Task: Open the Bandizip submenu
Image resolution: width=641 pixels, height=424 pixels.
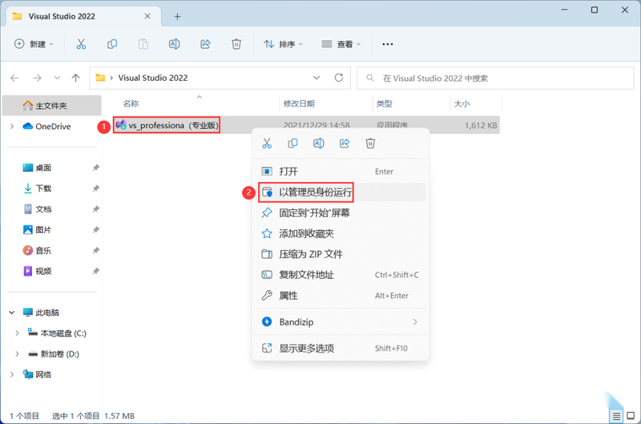Action: pyautogui.click(x=341, y=322)
